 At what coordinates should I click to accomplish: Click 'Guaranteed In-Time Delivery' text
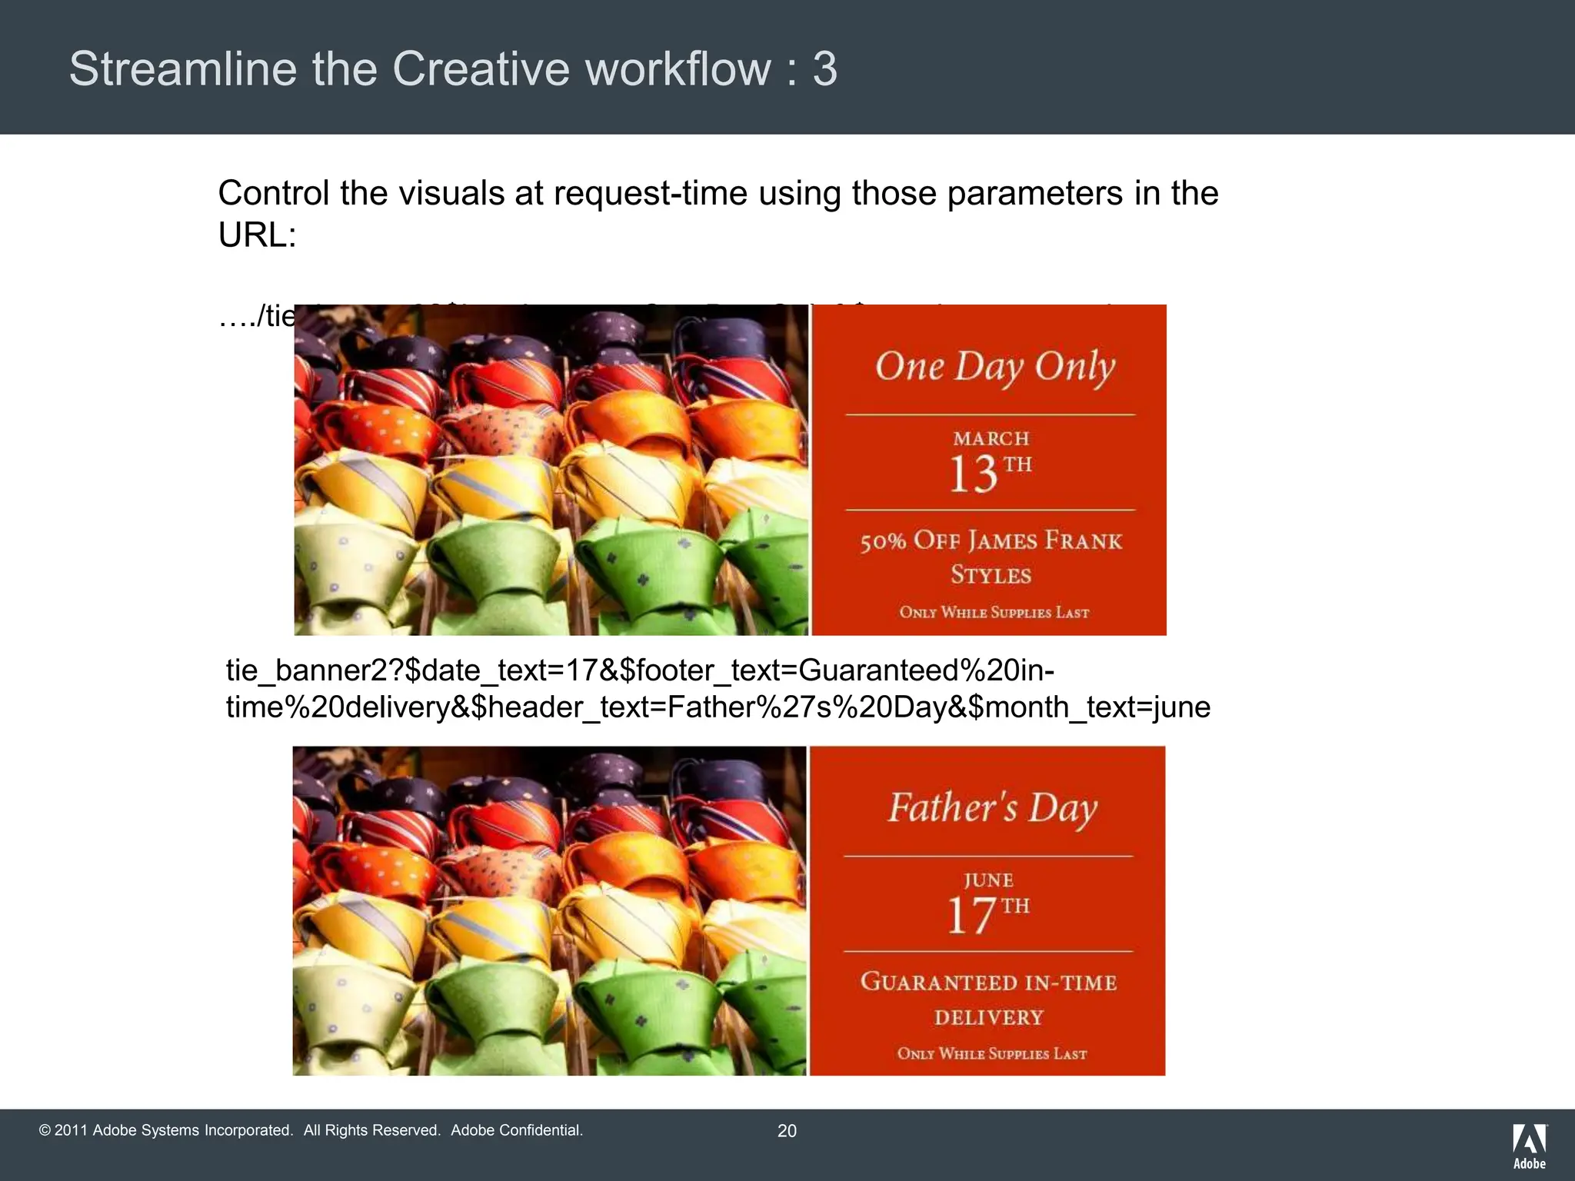tap(988, 999)
